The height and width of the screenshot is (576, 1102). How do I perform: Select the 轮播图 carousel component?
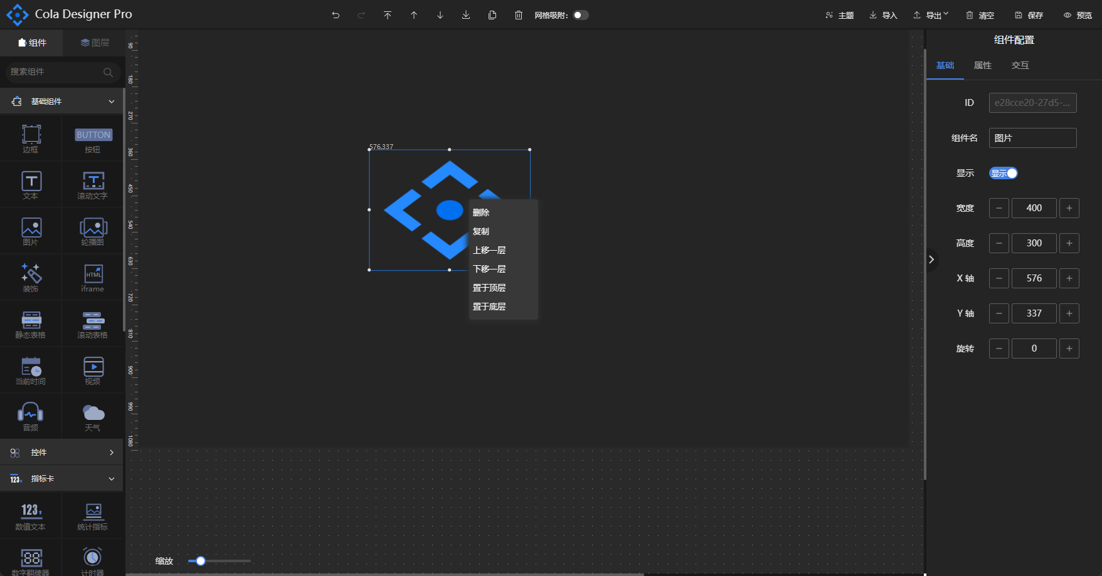(93, 231)
